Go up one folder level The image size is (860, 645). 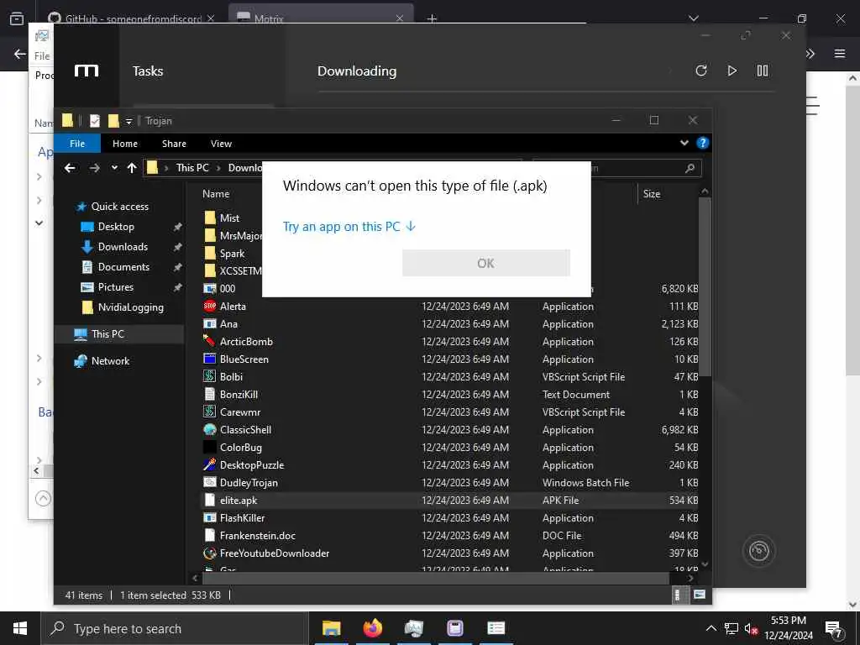point(132,168)
